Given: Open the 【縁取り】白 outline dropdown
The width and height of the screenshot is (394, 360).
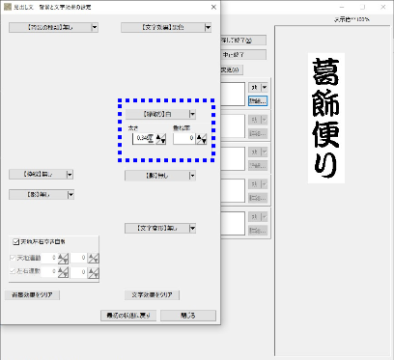Looking at the screenshot, I should tap(160, 114).
